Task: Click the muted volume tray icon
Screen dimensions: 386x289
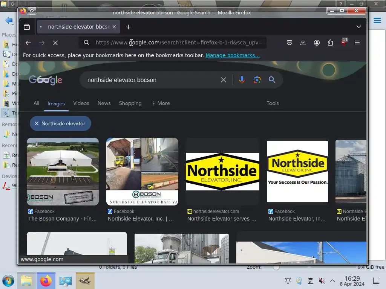Action: tap(322, 281)
